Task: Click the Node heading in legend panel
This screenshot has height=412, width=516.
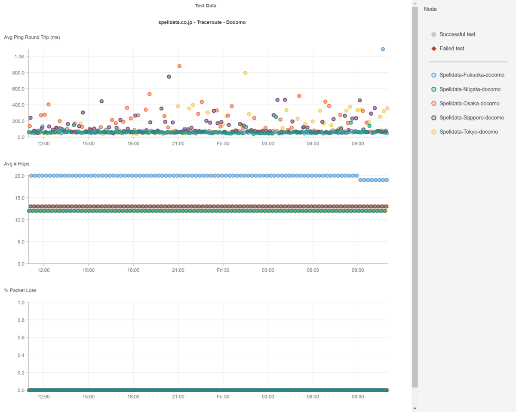Action: click(430, 9)
